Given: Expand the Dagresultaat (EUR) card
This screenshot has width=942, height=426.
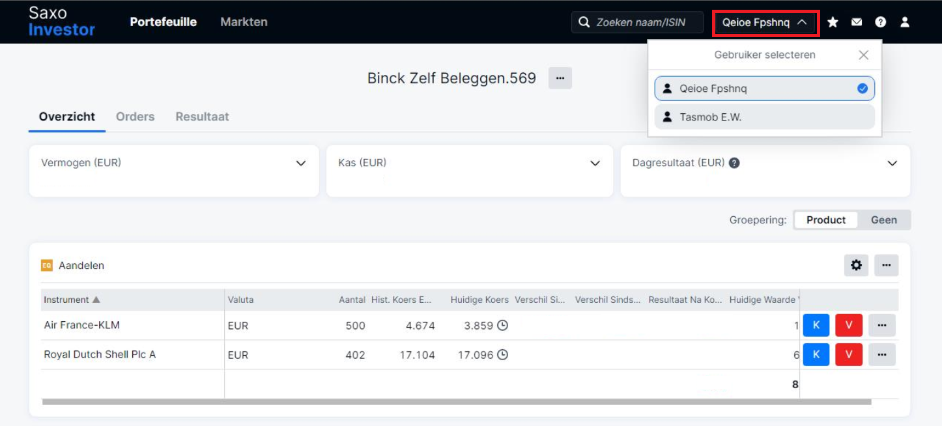Looking at the screenshot, I should 892,163.
